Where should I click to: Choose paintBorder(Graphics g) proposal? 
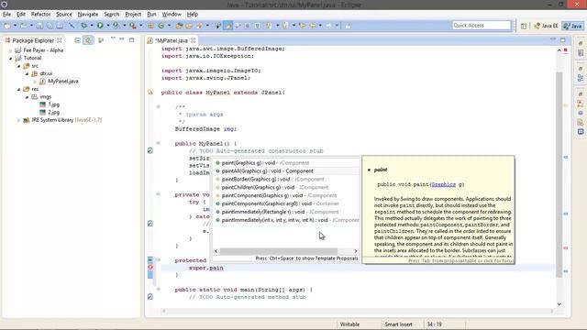pos(272,180)
